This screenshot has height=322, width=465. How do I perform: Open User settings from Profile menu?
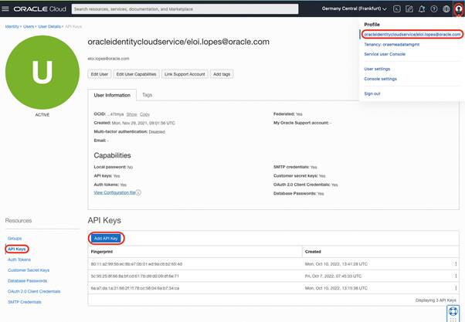[377, 69]
